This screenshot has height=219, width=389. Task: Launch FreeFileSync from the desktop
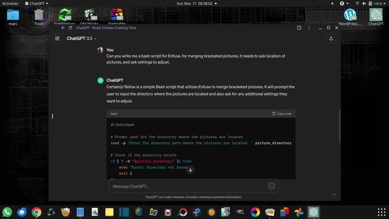pos(65,17)
